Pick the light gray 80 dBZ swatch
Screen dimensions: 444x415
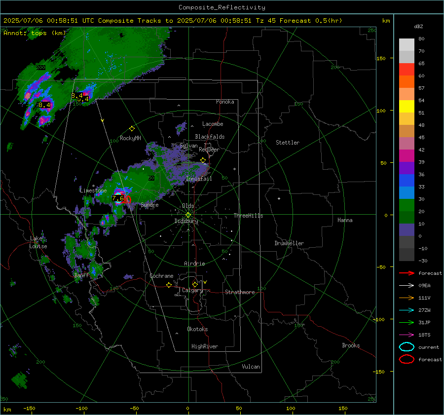pyautogui.click(x=407, y=45)
